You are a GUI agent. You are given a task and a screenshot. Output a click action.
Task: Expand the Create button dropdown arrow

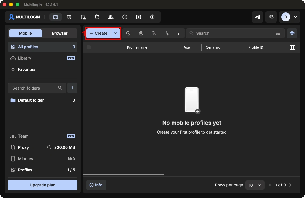coord(116,33)
